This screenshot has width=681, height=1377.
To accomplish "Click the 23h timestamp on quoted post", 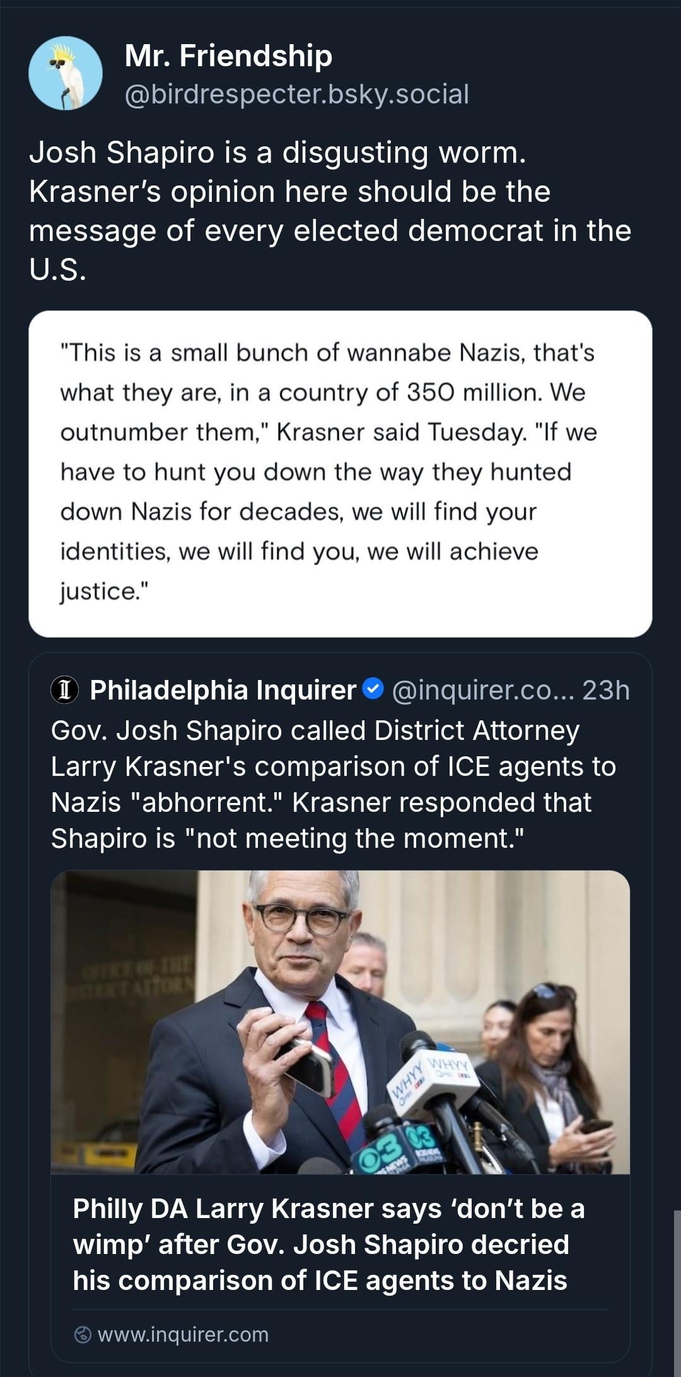I will 605,690.
